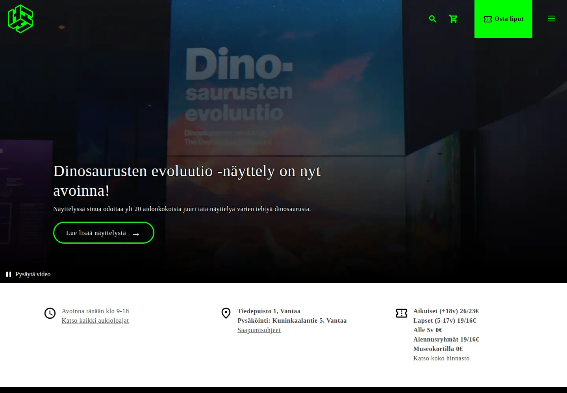
Task: Click 'Museokortilla 0€' price line
Action: [x=438, y=349]
